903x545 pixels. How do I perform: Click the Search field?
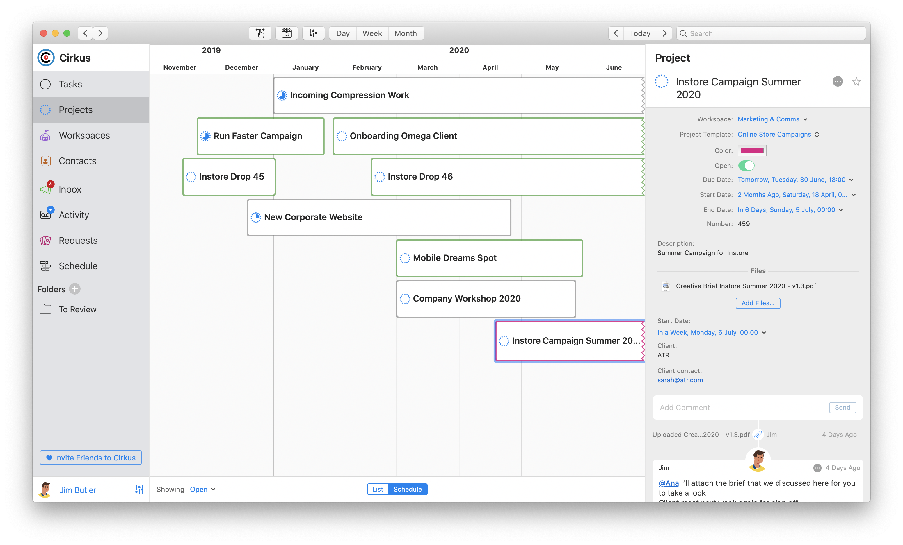coord(771,33)
